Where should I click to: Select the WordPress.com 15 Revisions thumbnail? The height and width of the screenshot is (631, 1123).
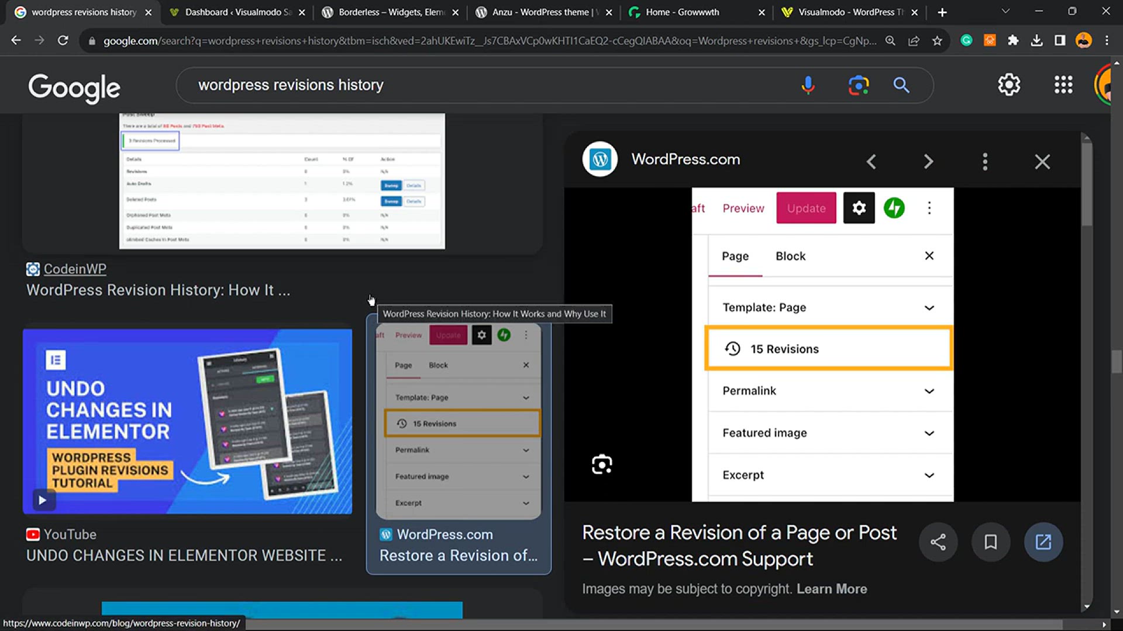[459, 422]
